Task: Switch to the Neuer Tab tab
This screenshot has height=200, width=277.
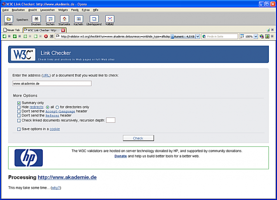Action: (11, 30)
